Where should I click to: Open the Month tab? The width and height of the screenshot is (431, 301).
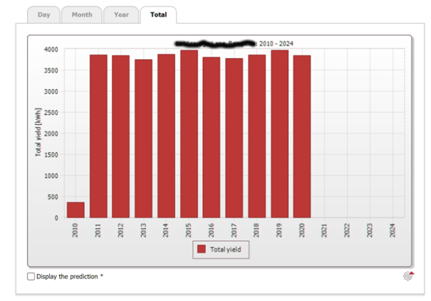point(81,14)
